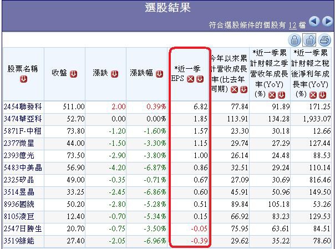Go to previous results page arrow
Screen dimensions: 335x249
pyautogui.click(x=314, y=22)
